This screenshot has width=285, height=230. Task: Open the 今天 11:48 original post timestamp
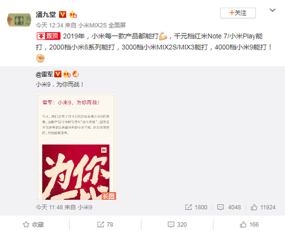(49, 207)
